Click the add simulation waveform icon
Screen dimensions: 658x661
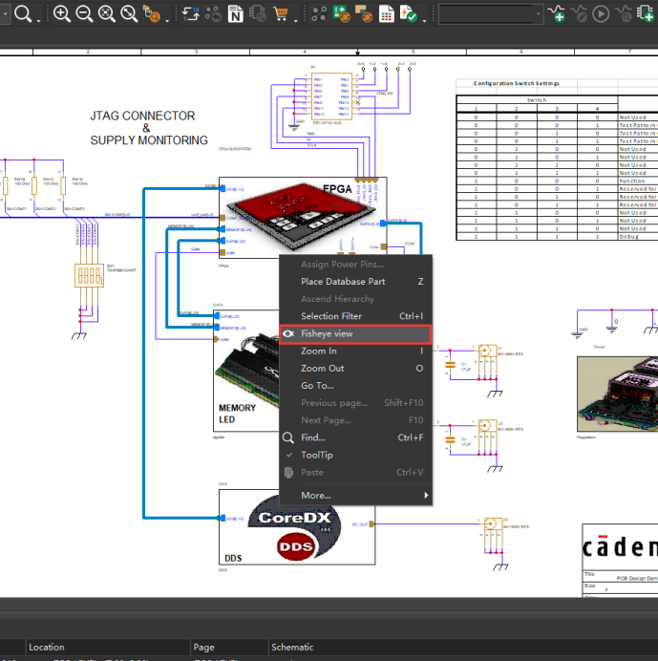tap(557, 14)
